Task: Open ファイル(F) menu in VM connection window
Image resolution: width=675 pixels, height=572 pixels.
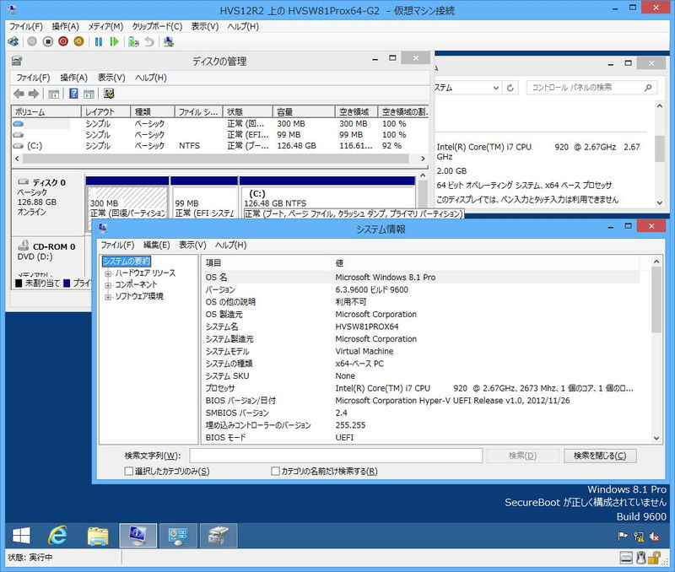Action: pos(26,27)
